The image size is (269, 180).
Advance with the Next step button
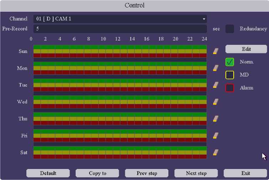[196, 173]
